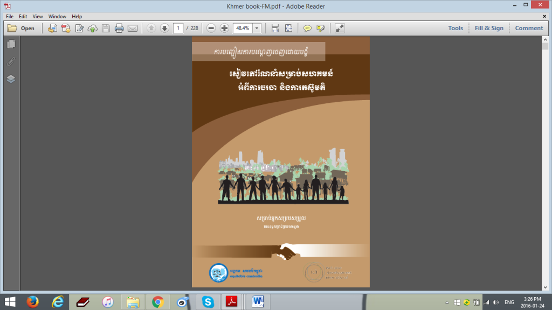Open the Windows Start button
552x310 pixels.
tap(10, 302)
